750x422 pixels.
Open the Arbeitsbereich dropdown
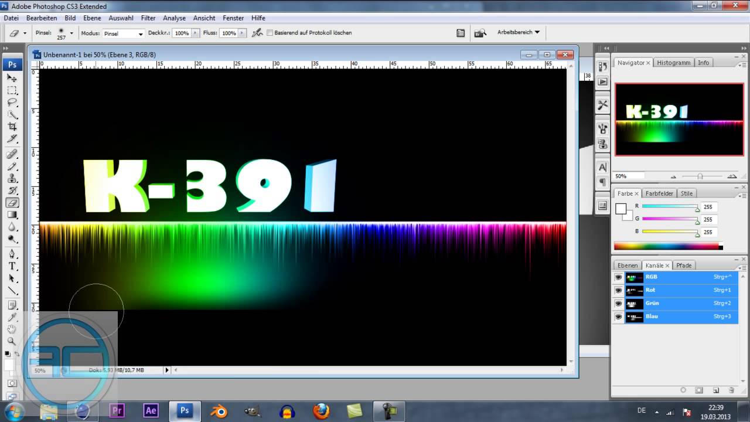pos(519,32)
